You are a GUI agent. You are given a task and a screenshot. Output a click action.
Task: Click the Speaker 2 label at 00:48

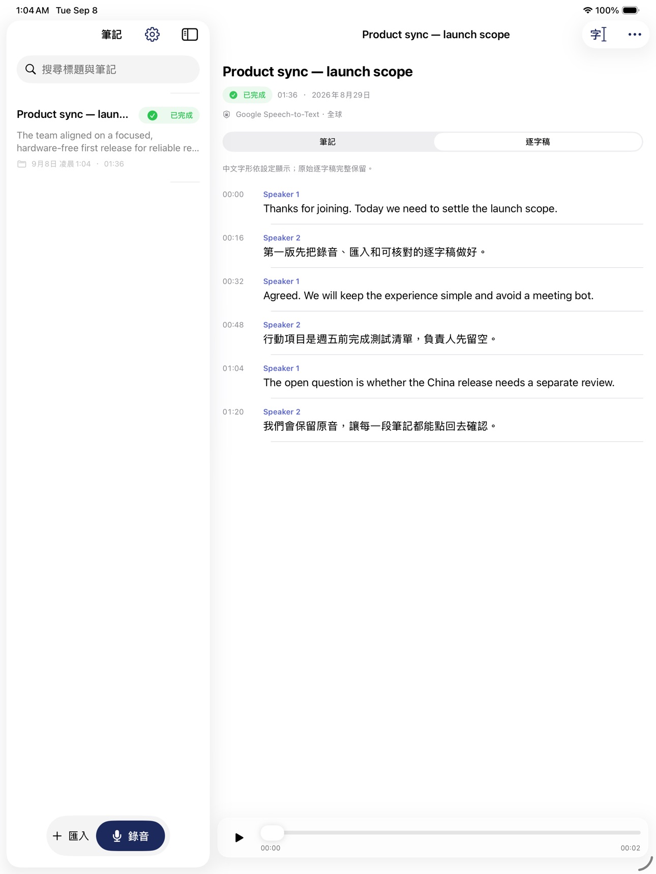[x=282, y=325]
